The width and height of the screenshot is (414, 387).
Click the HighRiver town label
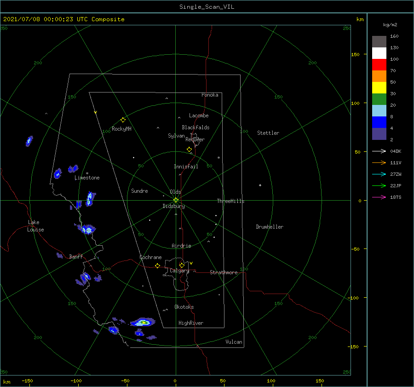click(191, 323)
